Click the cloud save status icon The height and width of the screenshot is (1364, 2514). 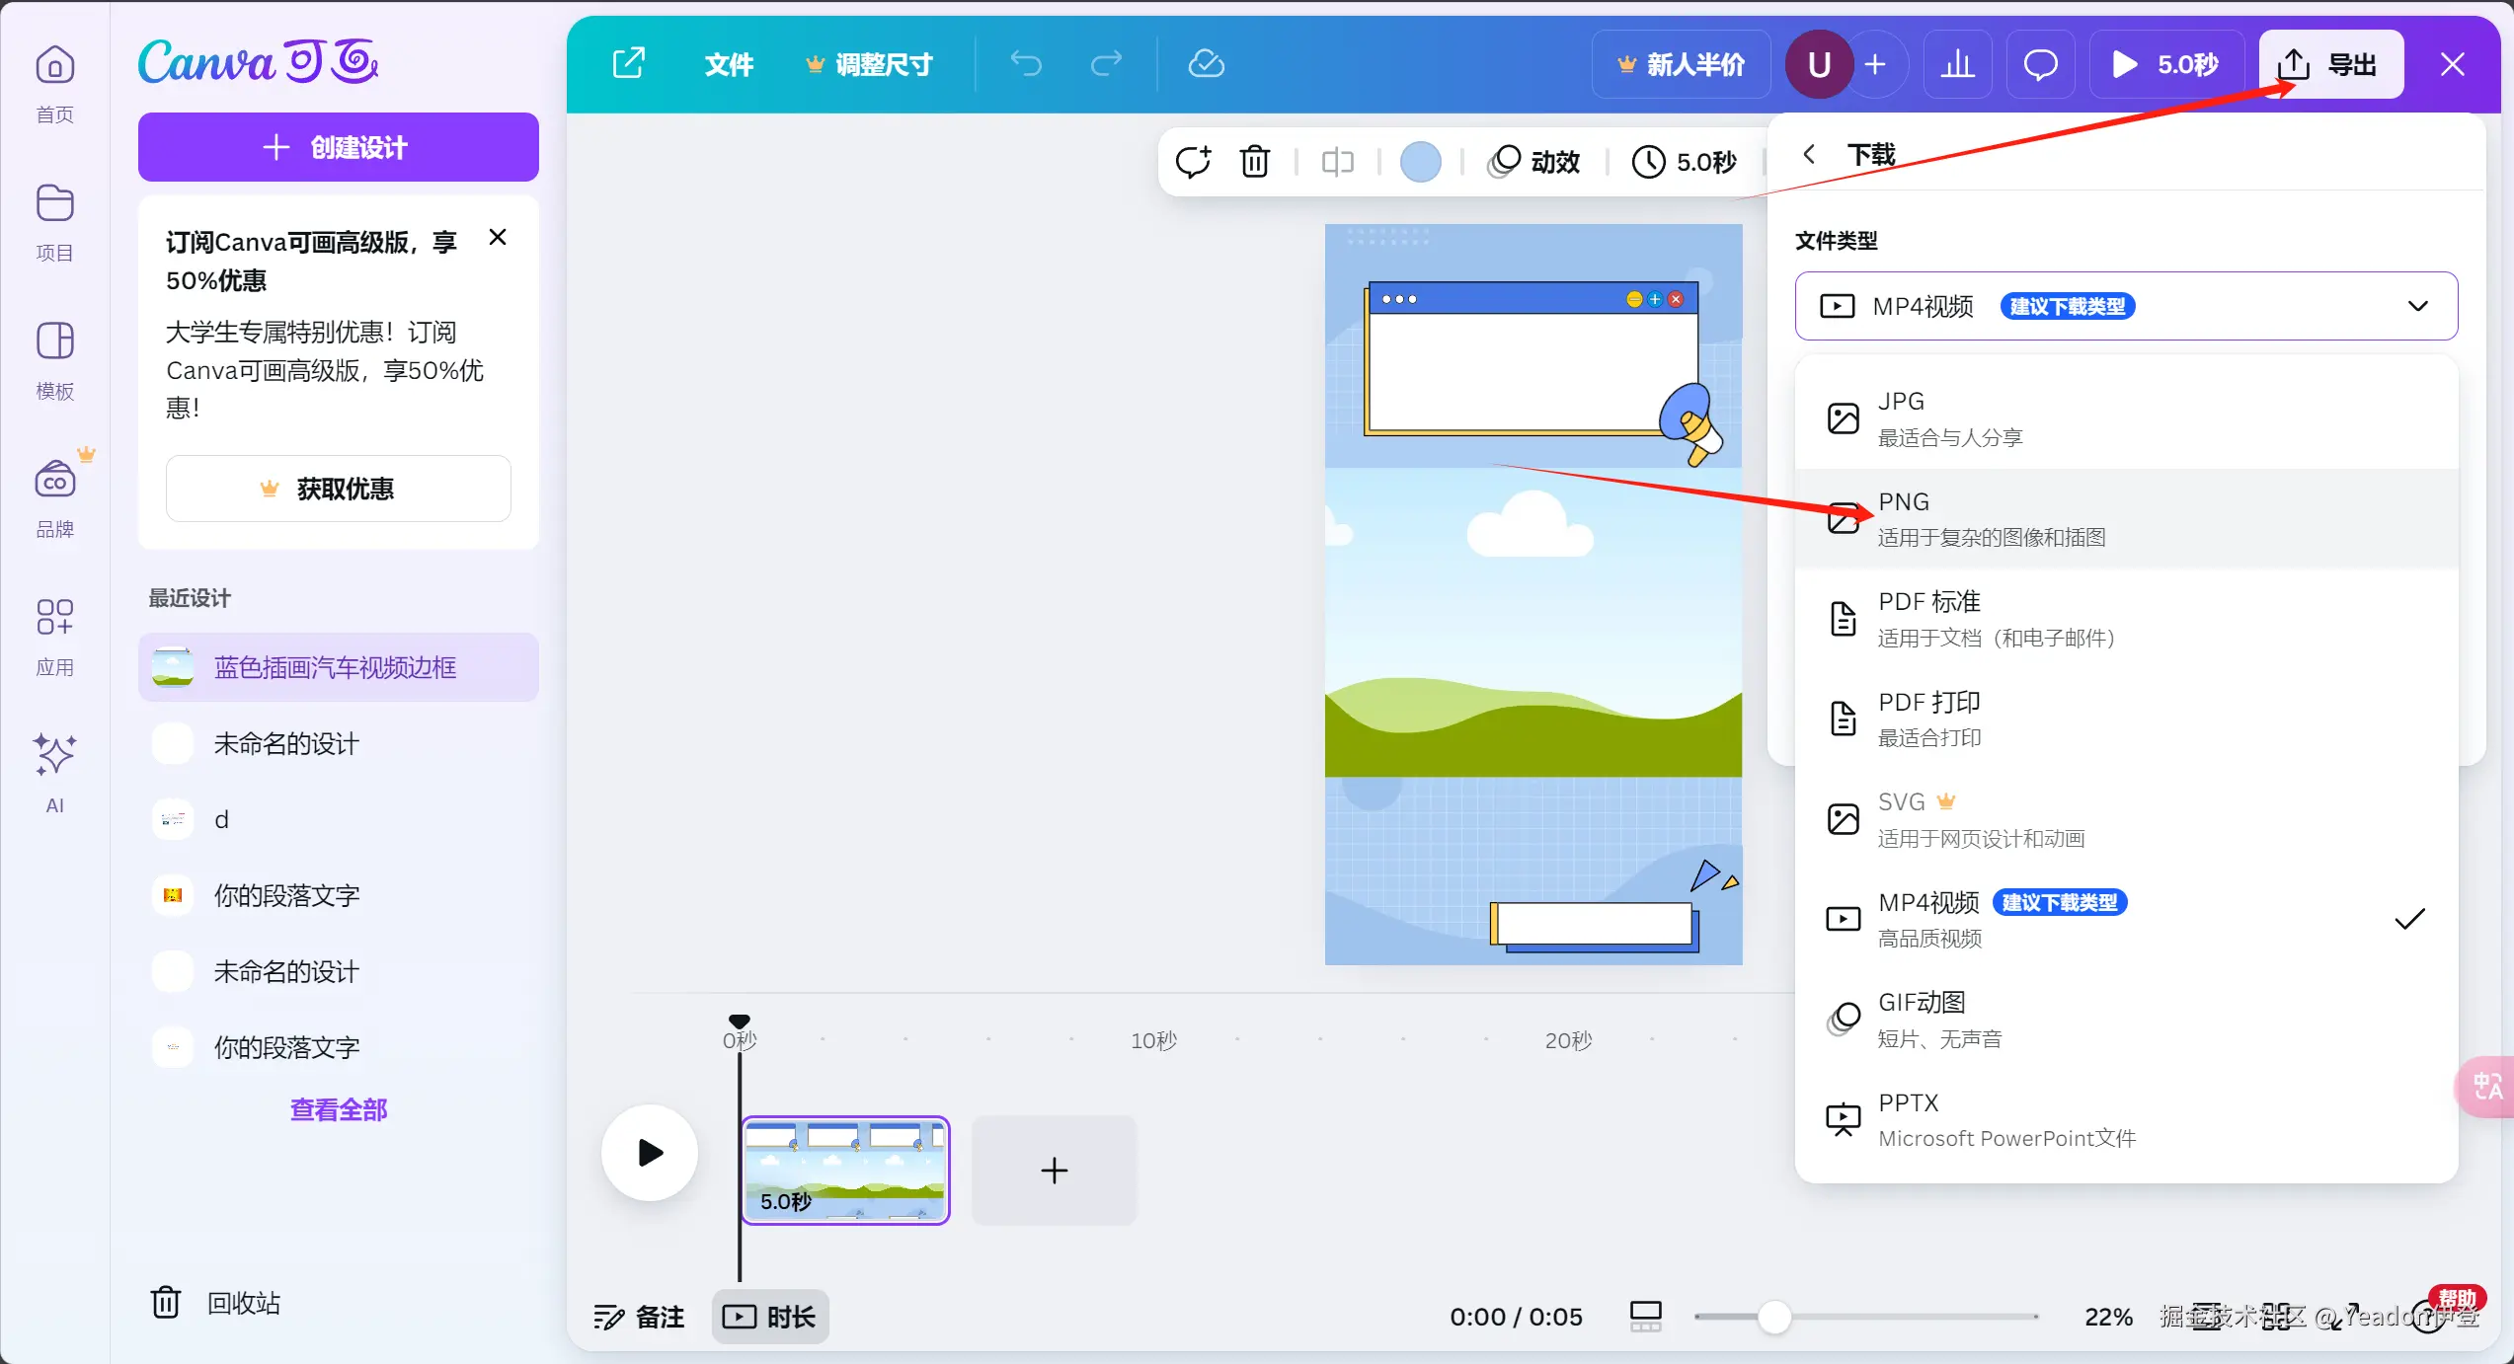1206,64
